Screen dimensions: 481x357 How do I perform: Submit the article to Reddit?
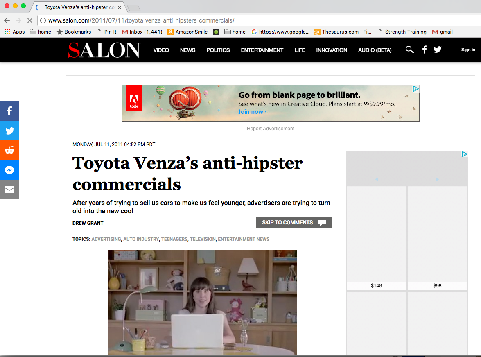9,150
